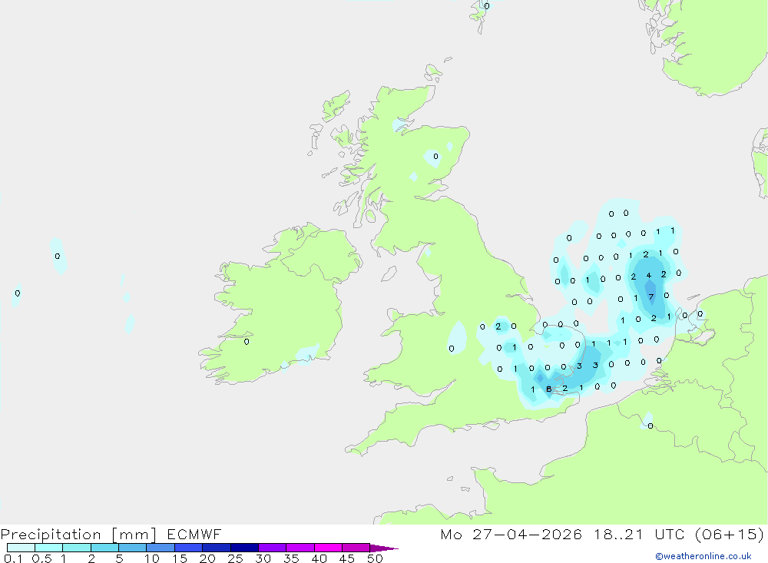This screenshot has height=563, width=768.
Task: Click the '35' legend scale label
Action: (291, 558)
